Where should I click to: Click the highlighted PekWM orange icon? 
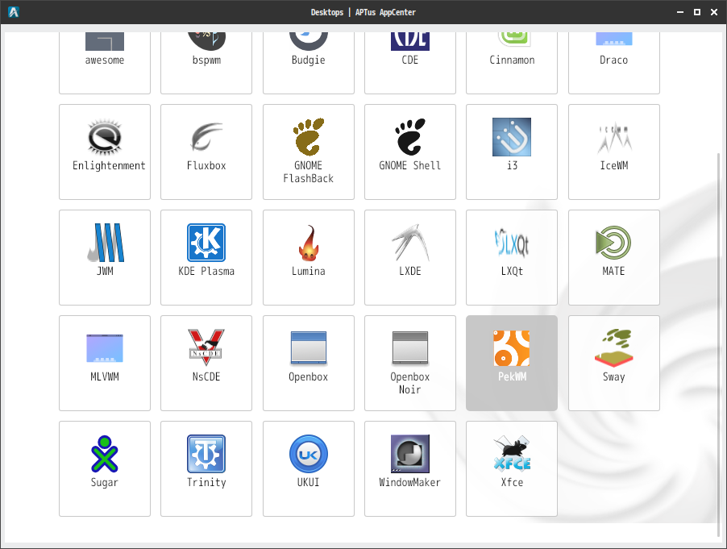(x=512, y=348)
